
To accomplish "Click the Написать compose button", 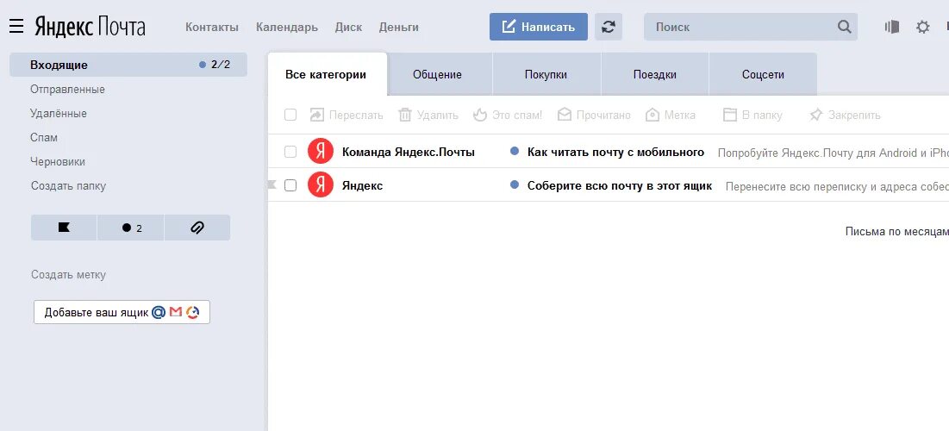I will click(x=539, y=27).
